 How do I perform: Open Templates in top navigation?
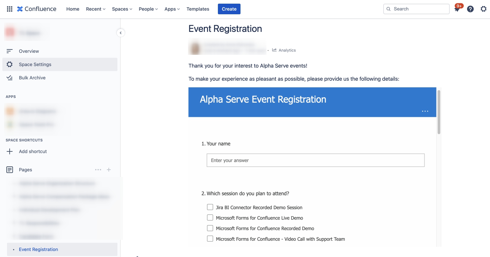point(198,9)
